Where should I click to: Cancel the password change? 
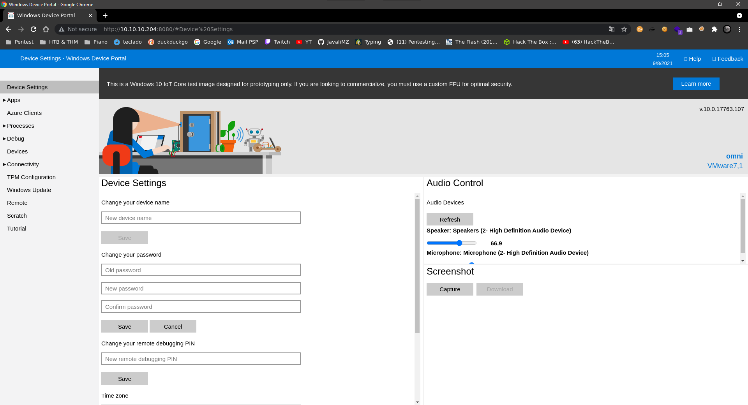click(x=173, y=326)
